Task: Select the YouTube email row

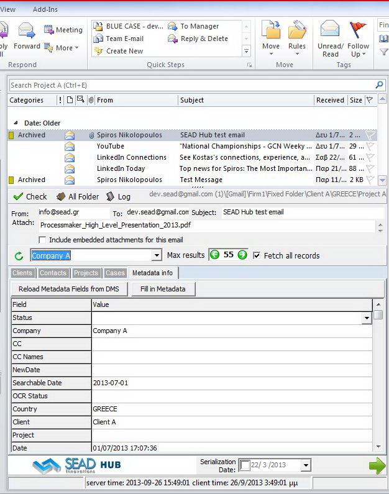Action: pyautogui.click(x=192, y=146)
